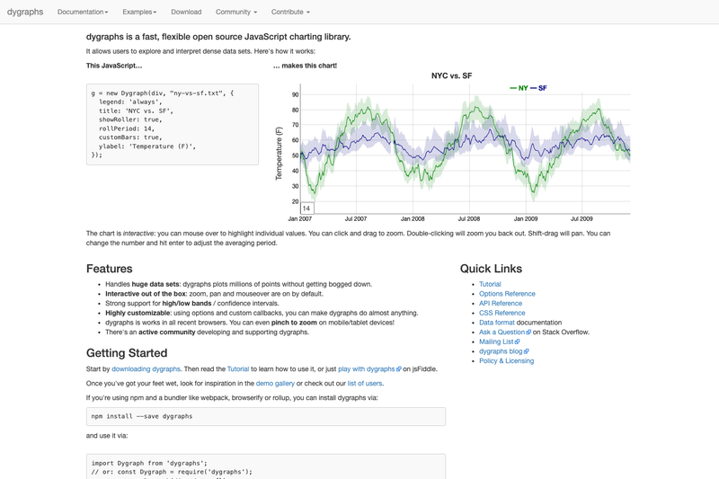Open the list of users link

click(x=365, y=384)
